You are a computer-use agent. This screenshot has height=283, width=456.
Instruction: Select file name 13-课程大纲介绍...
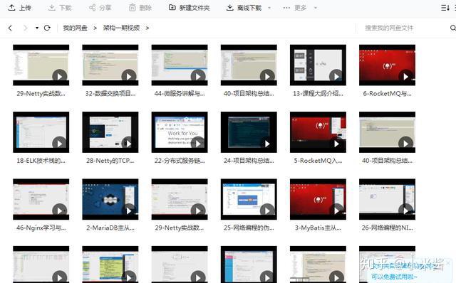pos(318,93)
